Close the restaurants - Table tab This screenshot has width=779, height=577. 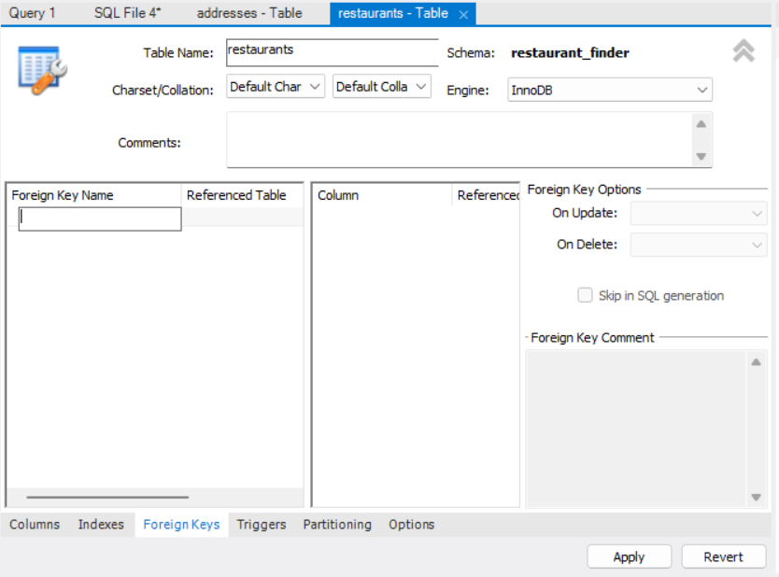tap(463, 15)
